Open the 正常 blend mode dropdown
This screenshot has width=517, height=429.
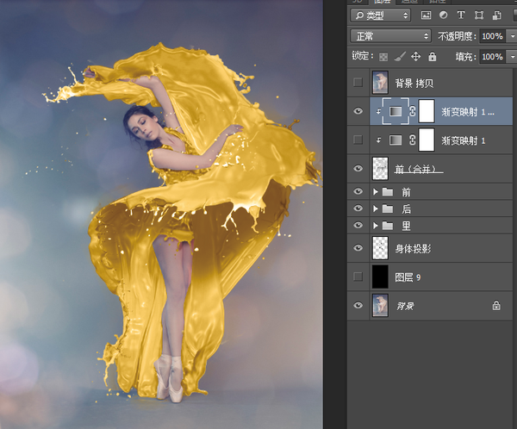390,35
